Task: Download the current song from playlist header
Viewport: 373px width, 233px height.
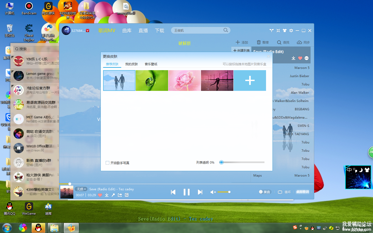Action: tap(293, 58)
